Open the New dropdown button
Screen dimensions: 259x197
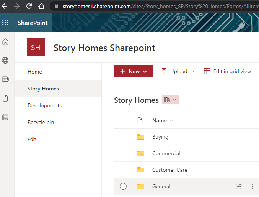click(134, 71)
